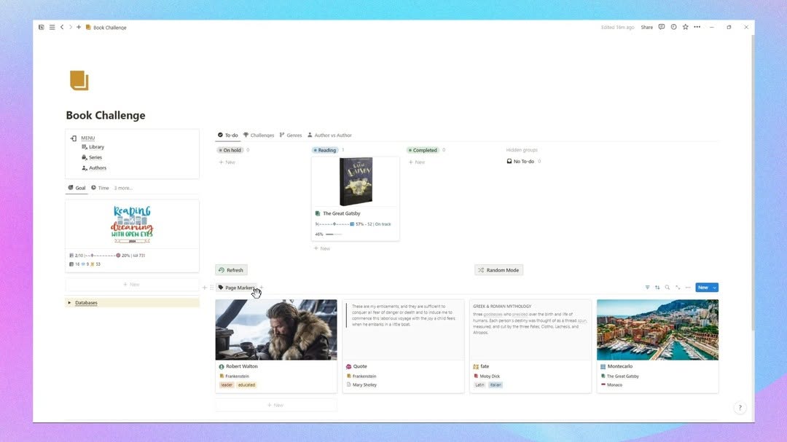
Task: Add block with plus handle left of Page Markers
Action: pos(204,288)
